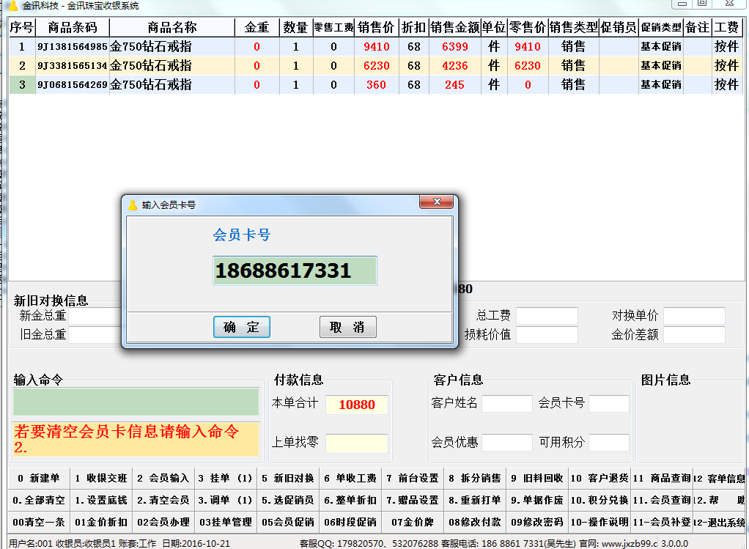This screenshot has width=749, height=549.
Task: Click the 上单找零 field
Action: pyautogui.click(x=357, y=443)
